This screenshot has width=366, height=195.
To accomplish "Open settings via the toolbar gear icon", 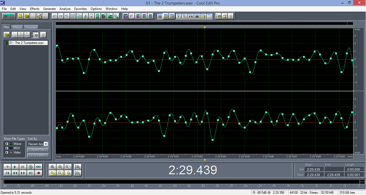I will [218, 16].
